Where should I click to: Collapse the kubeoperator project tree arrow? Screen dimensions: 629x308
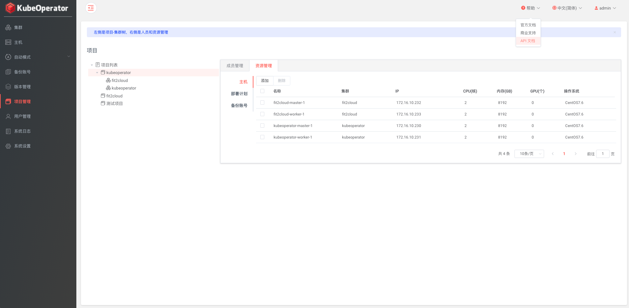97,73
